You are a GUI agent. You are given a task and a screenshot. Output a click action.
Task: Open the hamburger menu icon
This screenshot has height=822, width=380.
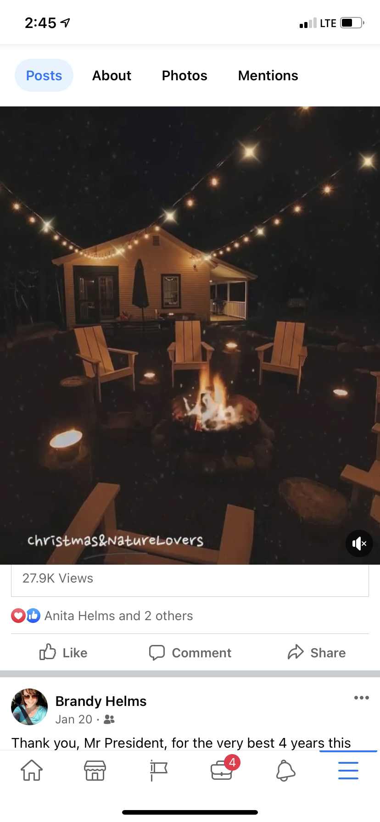(x=348, y=770)
